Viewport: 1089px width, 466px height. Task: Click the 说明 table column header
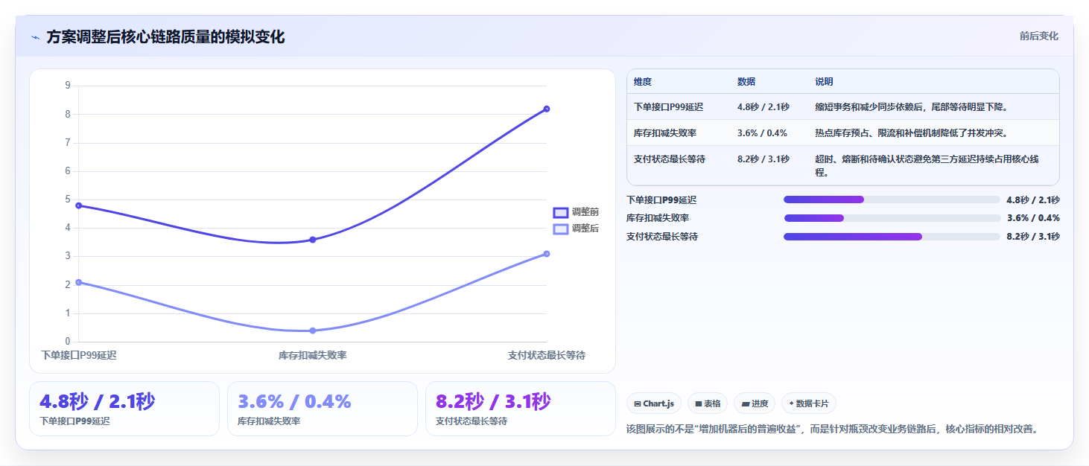click(825, 82)
